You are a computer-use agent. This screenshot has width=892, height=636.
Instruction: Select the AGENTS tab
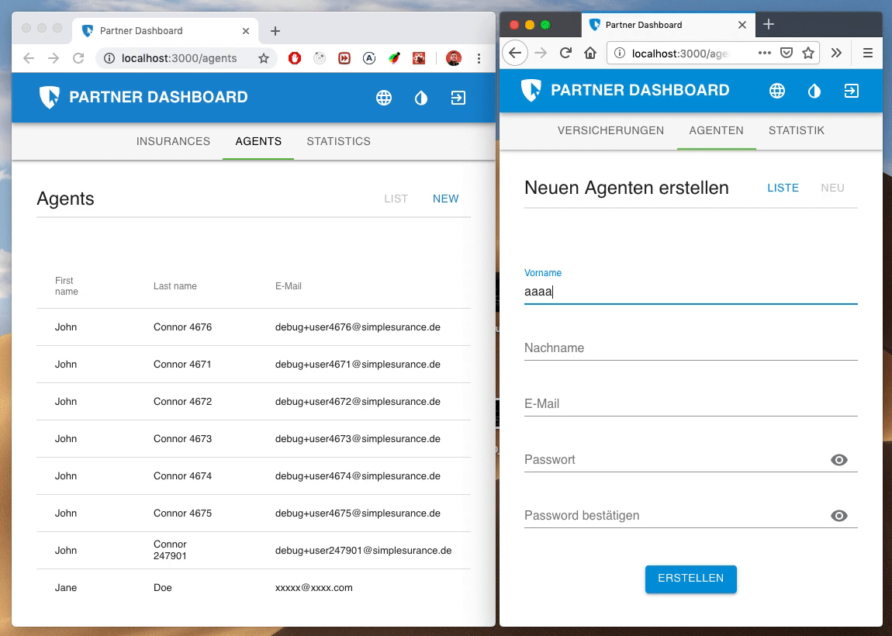coord(258,141)
